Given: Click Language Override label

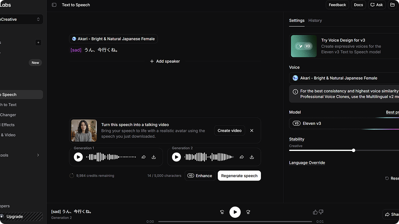Looking at the screenshot, I should click(x=307, y=163).
